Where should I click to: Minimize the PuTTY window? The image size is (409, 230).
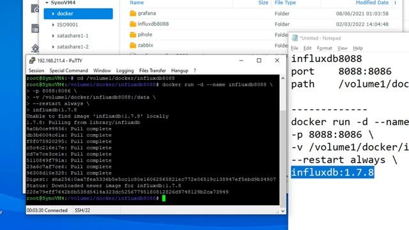242,61
